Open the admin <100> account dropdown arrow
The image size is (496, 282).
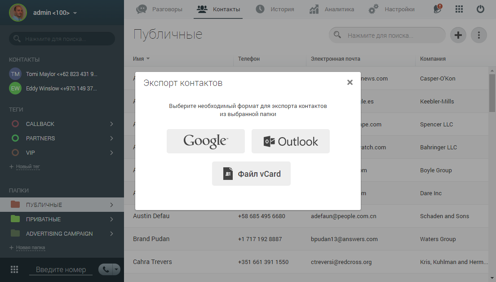pyautogui.click(x=75, y=13)
